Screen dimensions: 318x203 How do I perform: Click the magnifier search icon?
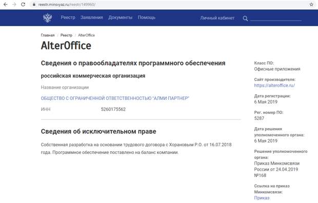(245, 18)
